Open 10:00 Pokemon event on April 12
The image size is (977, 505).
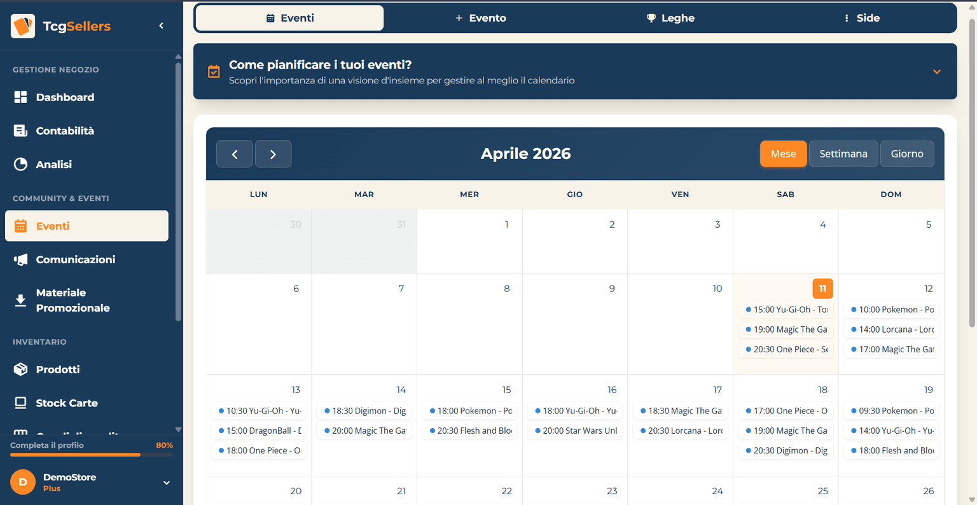coord(891,310)
